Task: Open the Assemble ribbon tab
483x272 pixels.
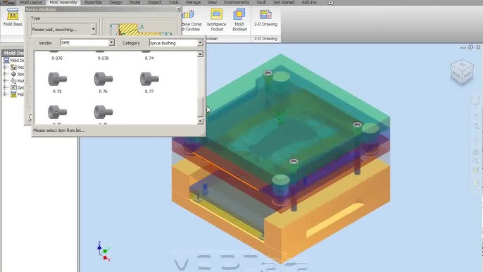Action: tap(93, 3)
